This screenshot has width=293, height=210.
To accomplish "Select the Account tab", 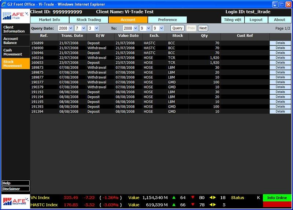I will coord(128,20).
